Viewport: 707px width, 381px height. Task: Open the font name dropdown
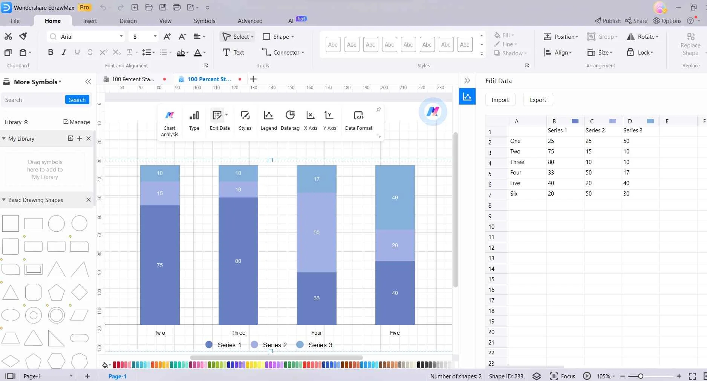[121, 36]
